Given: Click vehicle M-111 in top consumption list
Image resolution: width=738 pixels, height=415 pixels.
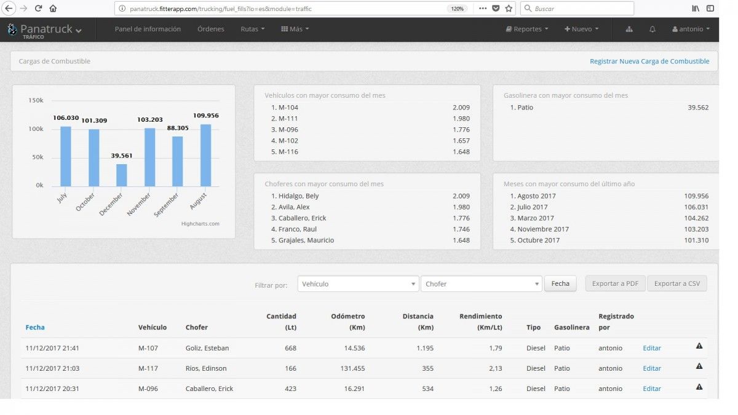Looking at the screenshot, I should point(288,119).
